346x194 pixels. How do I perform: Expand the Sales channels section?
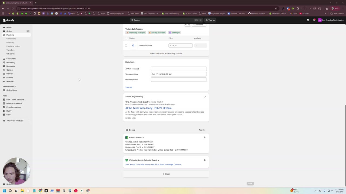(9, 86)
